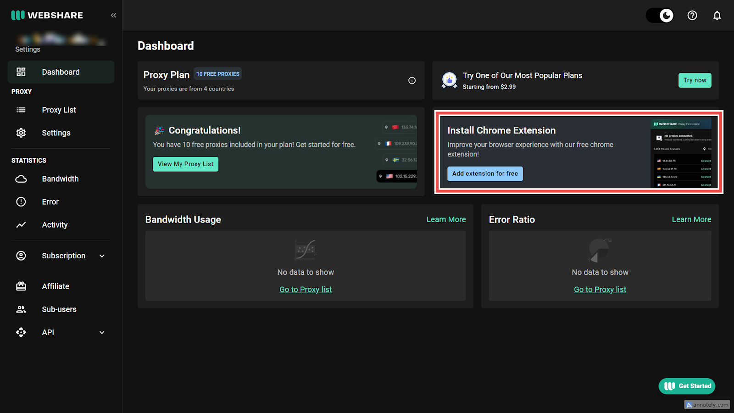Click the confetti icon beside Congratulations

(x=159, y=130)
